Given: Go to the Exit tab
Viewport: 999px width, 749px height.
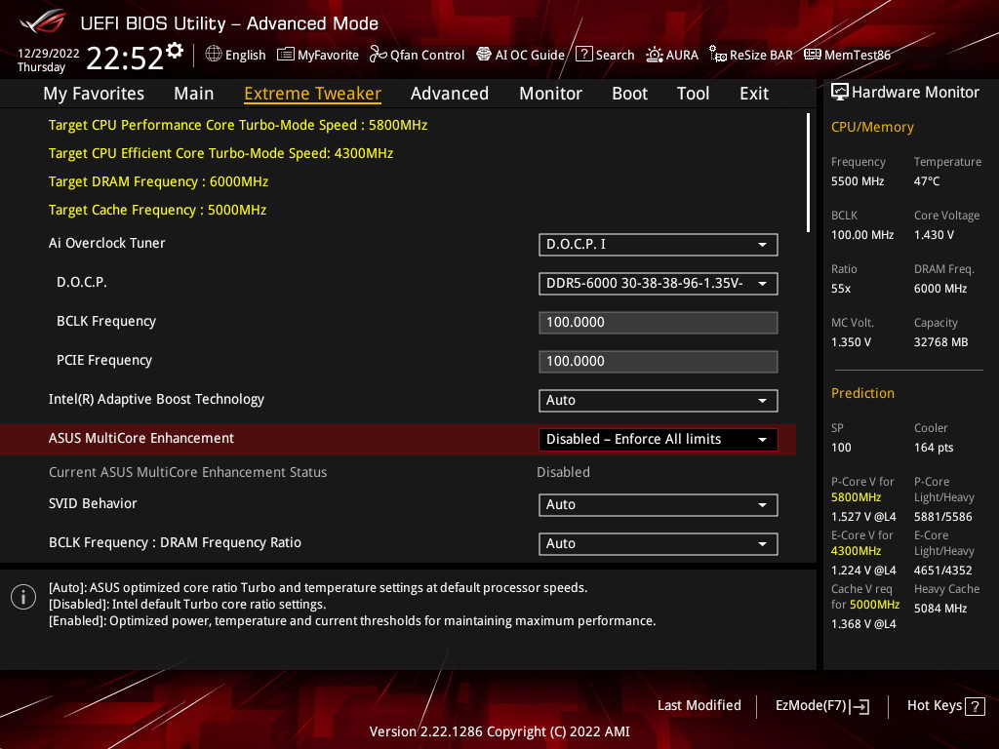Looking at the screenshot, I should point(754,94).
